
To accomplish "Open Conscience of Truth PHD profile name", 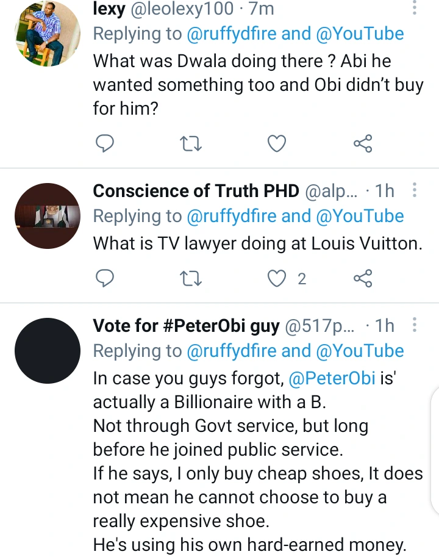I will (x=196, y=191).
